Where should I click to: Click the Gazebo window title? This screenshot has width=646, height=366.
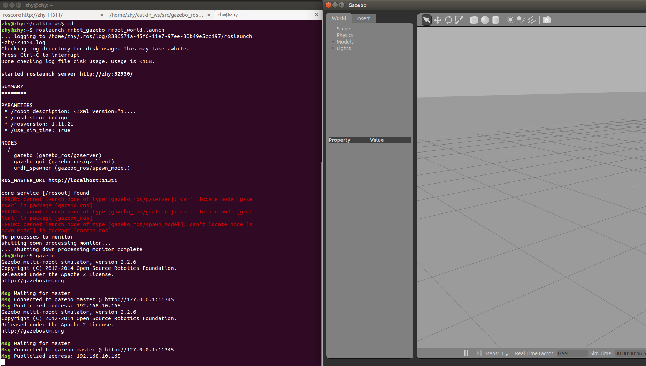(357, 5)
